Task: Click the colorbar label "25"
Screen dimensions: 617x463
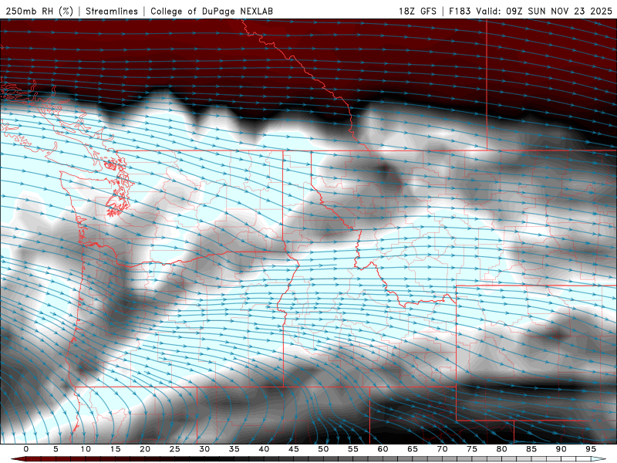Action: click(x=175, y=449)
